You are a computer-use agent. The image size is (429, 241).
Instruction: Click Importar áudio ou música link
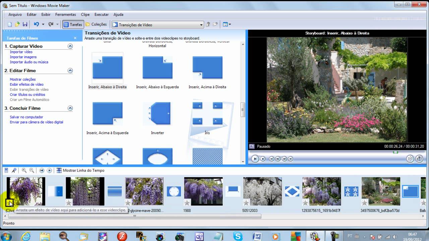pyautogui.click(x=29, y=62)
